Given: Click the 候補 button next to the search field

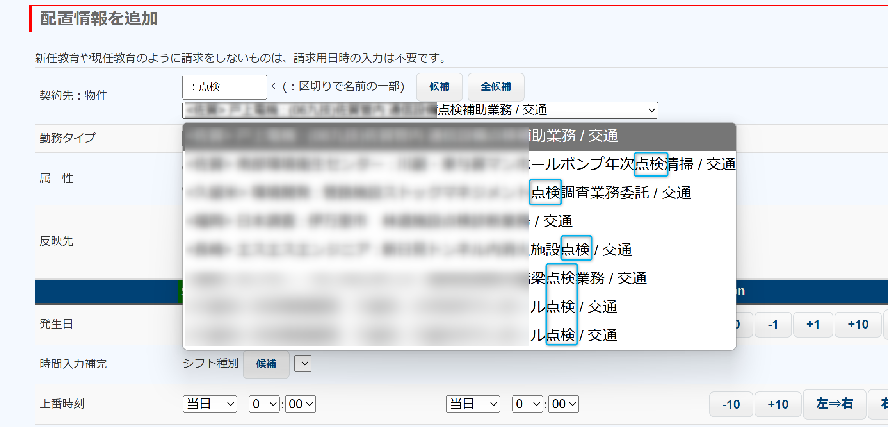Looking at the screenshot, I should tap(439, 86).
